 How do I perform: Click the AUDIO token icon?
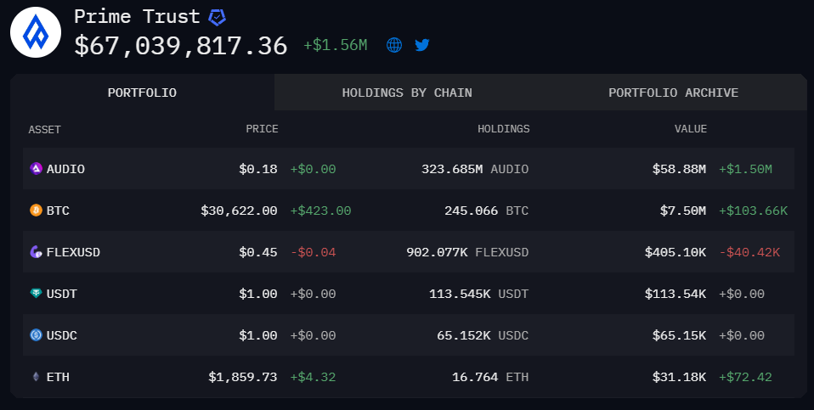coord(36,168)
